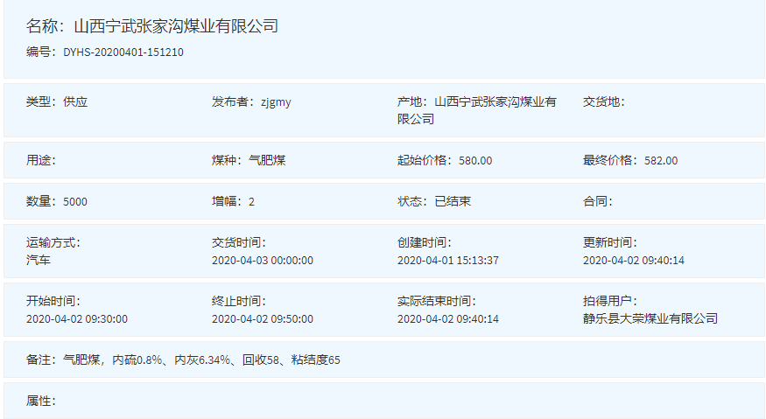Click the company name title 山西宁武张家沟煤业有限公司
The image size is (766, 419).
[x=176, y=26]
